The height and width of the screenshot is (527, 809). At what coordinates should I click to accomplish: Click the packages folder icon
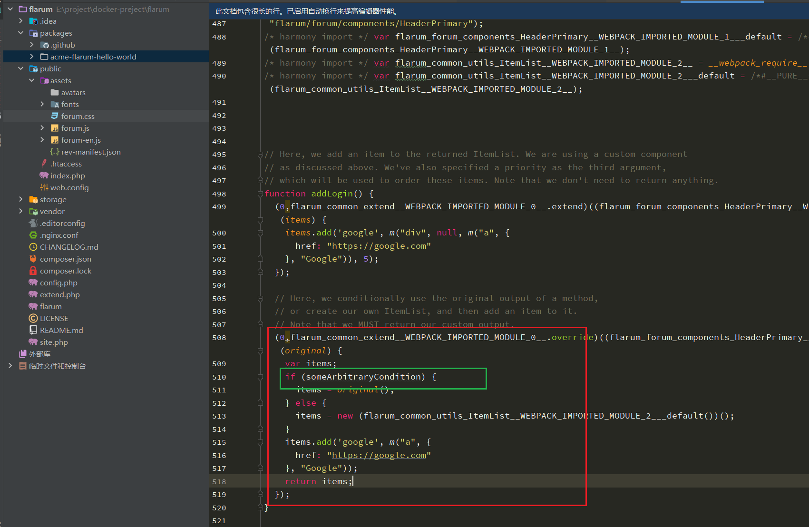pos(33,33)
